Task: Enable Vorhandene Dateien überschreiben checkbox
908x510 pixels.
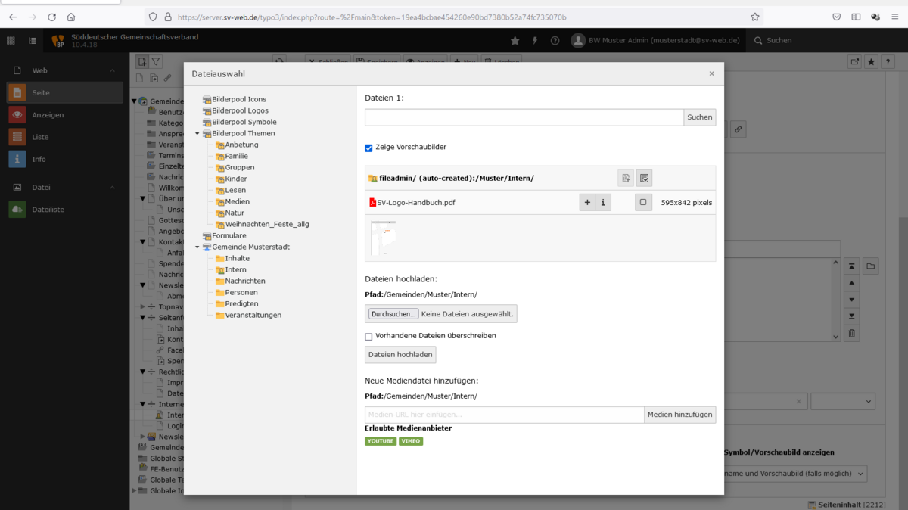Action: 369,337
